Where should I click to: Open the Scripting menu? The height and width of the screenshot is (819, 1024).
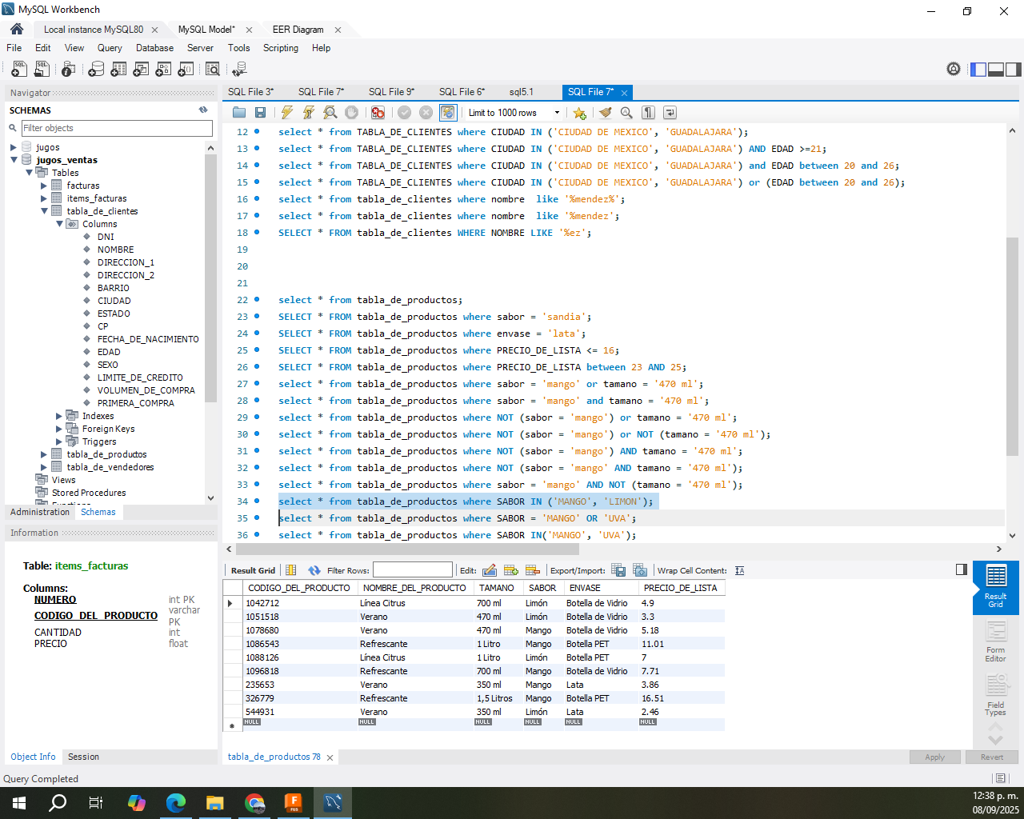(281, 48)
